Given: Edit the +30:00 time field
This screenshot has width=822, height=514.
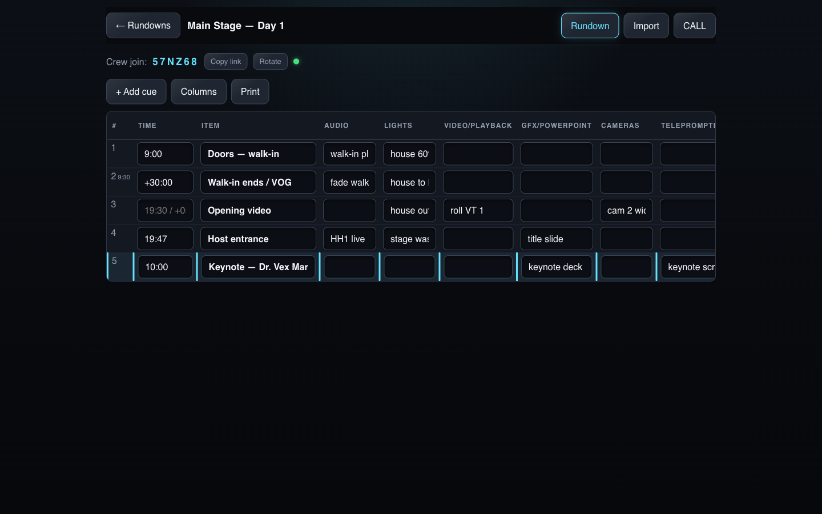Looking at the screenshot, I should pos(165,182).
